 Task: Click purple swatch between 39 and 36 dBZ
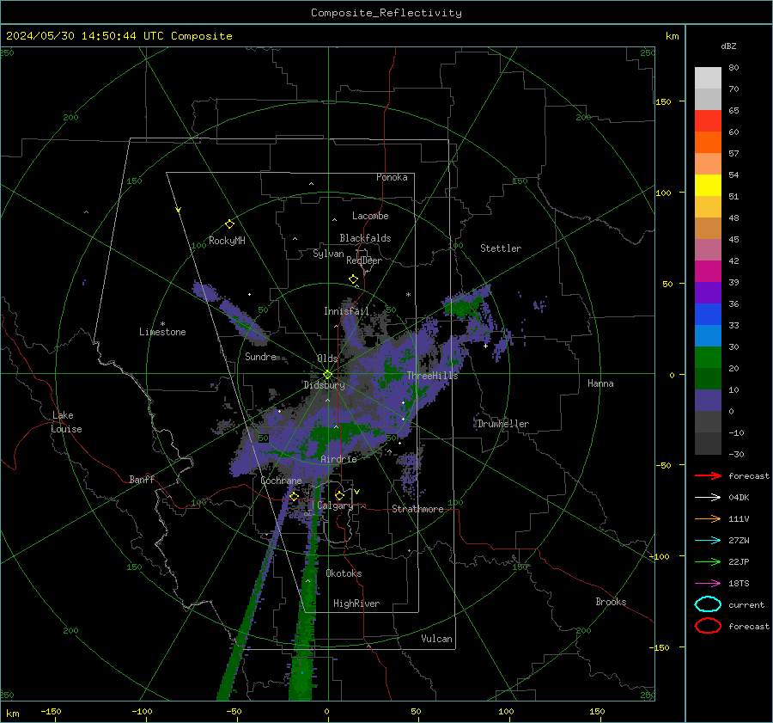tap(708, 293)
